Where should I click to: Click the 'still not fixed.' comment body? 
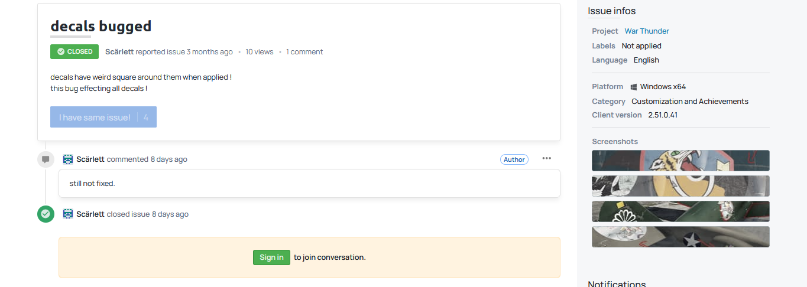92,184
